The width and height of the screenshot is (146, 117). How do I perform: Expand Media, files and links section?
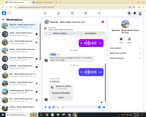pos(125,53)
